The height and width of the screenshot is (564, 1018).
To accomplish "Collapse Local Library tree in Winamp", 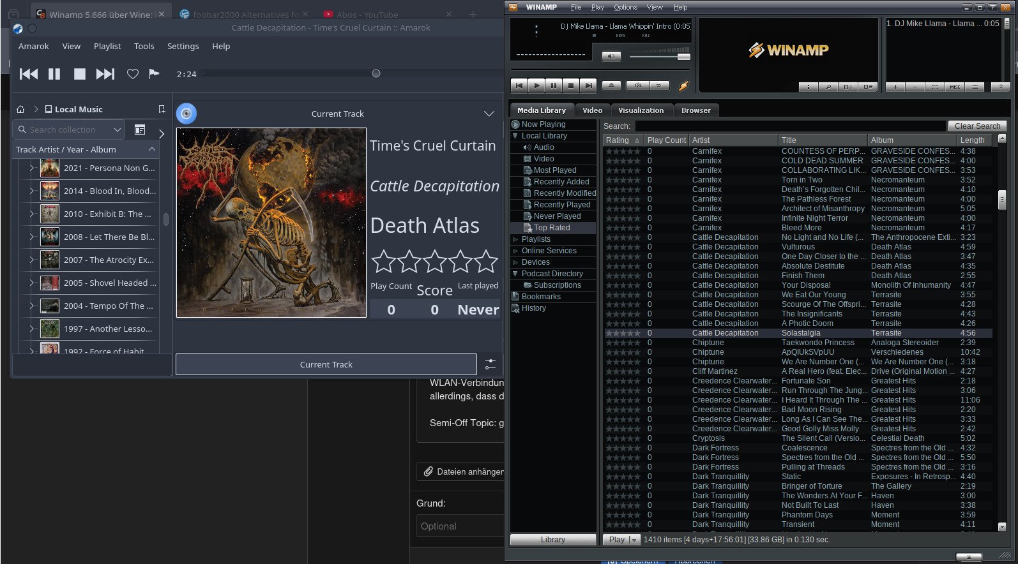I will point(515,136).
